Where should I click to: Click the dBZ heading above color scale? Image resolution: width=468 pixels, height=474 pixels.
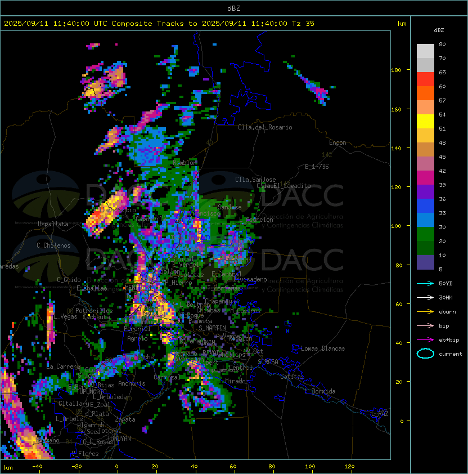pyautogui.click(x=439, y=30)
